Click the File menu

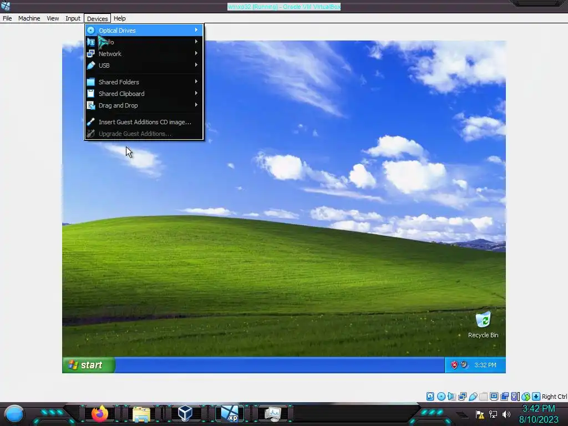pyautogui.click(x=7, y=18)
